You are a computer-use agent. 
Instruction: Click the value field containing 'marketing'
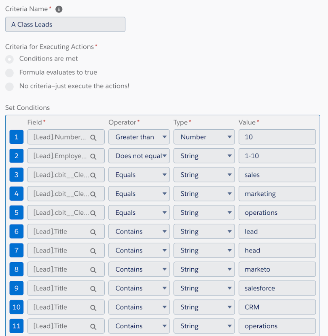pyautogui.click(x=277, y=193)
